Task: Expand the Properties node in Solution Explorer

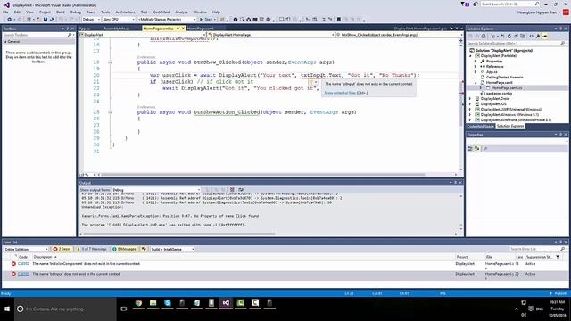Action: (476, 62)
